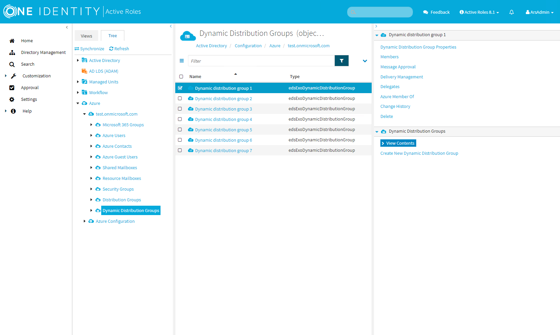560x335 pixels.
Task: Click the Settings gear icon
Action: (12, 99)
